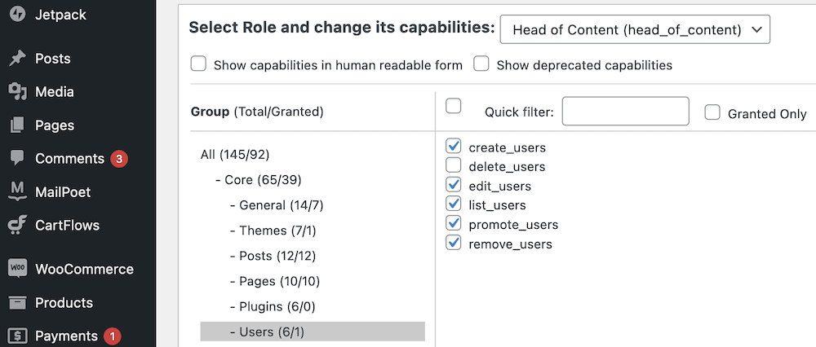Enable Show capabilities in human readable form

click(198, 64)
